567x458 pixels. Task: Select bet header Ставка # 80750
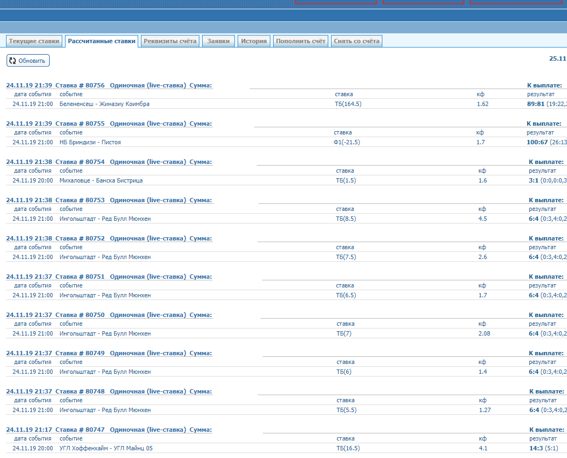[x=80, y=315]
